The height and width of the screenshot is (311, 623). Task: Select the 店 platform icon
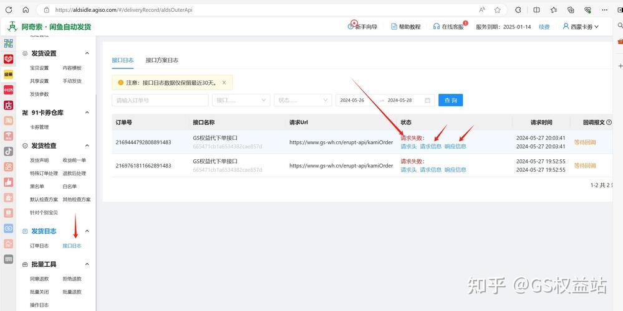coord(8,105)
